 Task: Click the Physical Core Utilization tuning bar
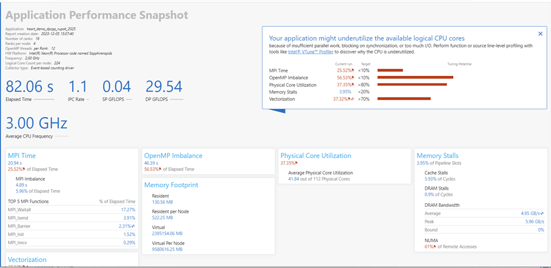click(x=411, y=85)
